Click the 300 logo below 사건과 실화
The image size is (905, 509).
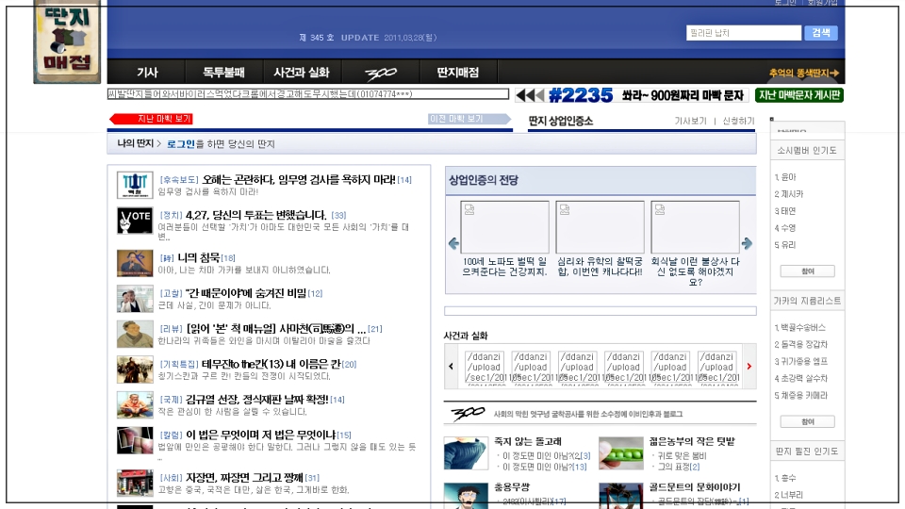tap(468, 414)
